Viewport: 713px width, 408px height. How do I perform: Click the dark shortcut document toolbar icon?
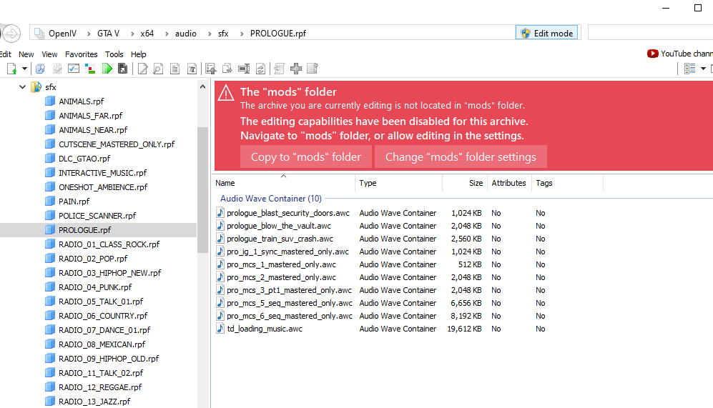point(123,69)
